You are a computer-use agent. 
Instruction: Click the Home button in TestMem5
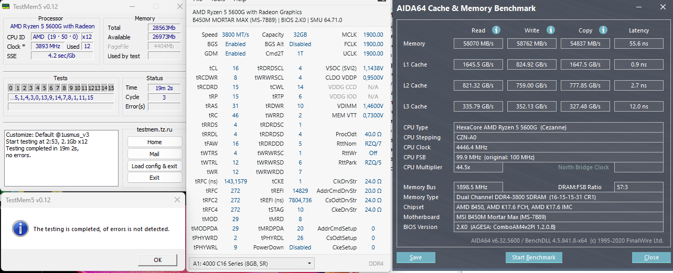[154, 142]
